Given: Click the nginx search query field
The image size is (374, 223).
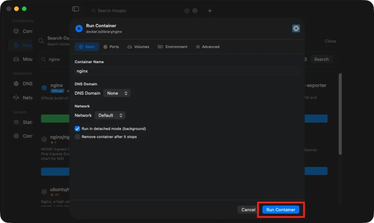Looking at the screenshot, I should 54,59.
